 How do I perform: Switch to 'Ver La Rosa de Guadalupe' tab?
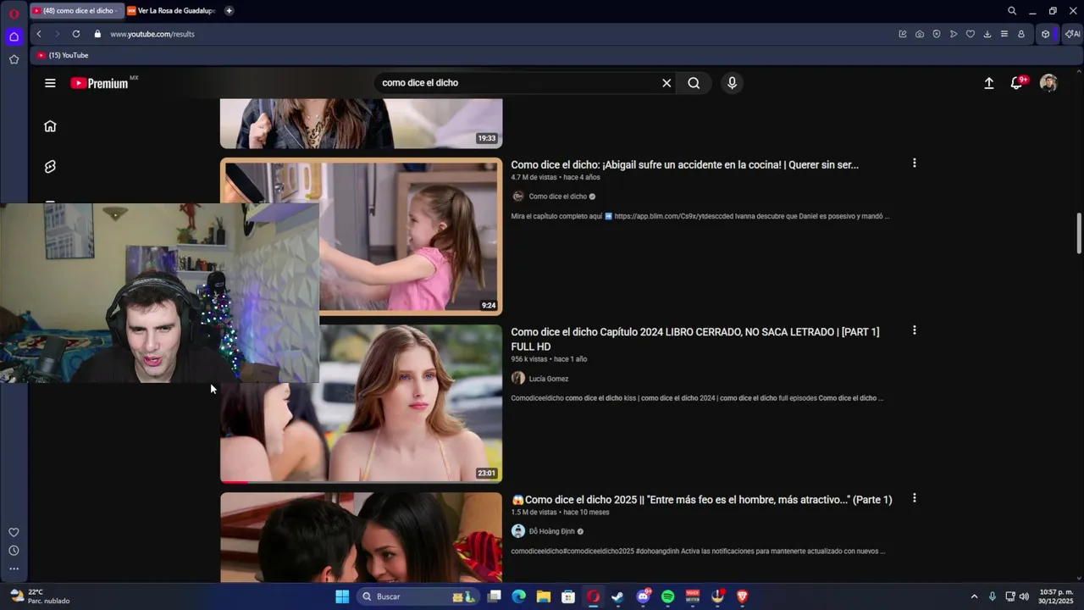pos(171,11)
